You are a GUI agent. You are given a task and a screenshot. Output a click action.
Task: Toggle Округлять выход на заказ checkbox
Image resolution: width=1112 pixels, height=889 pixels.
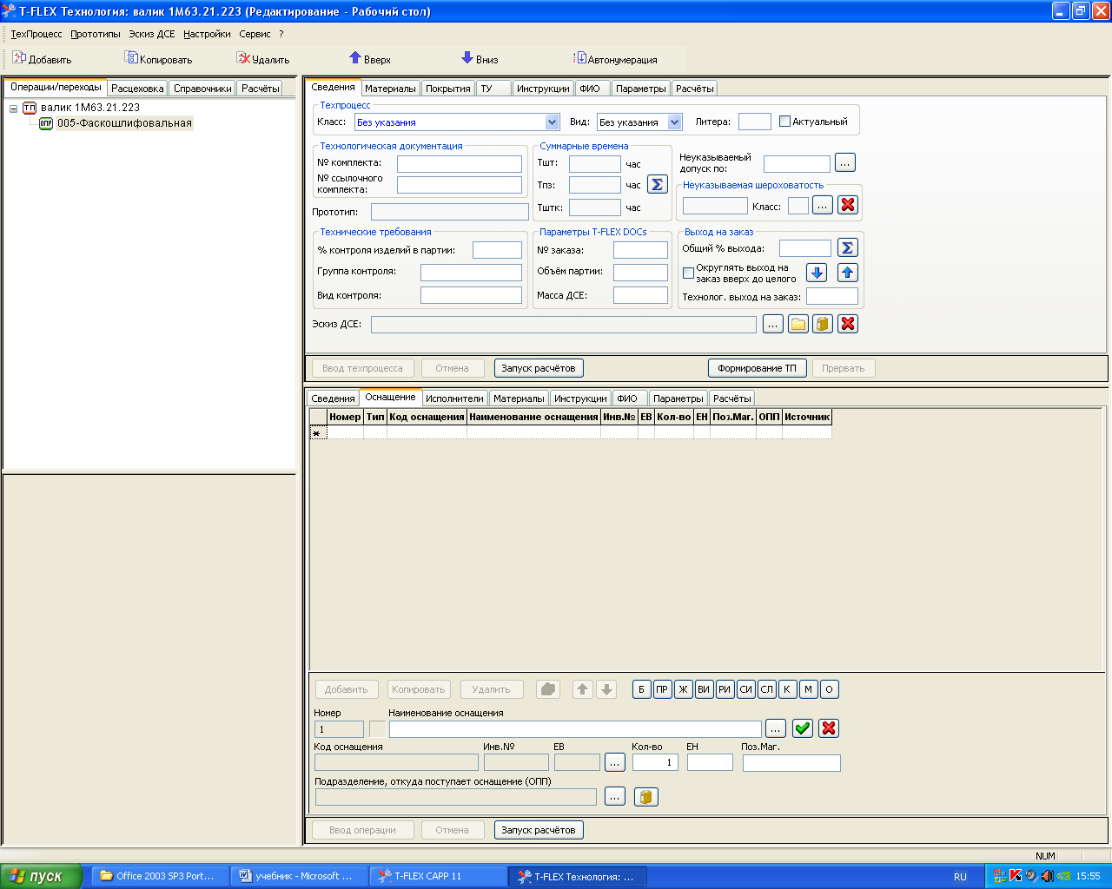(x=688, y=273)
